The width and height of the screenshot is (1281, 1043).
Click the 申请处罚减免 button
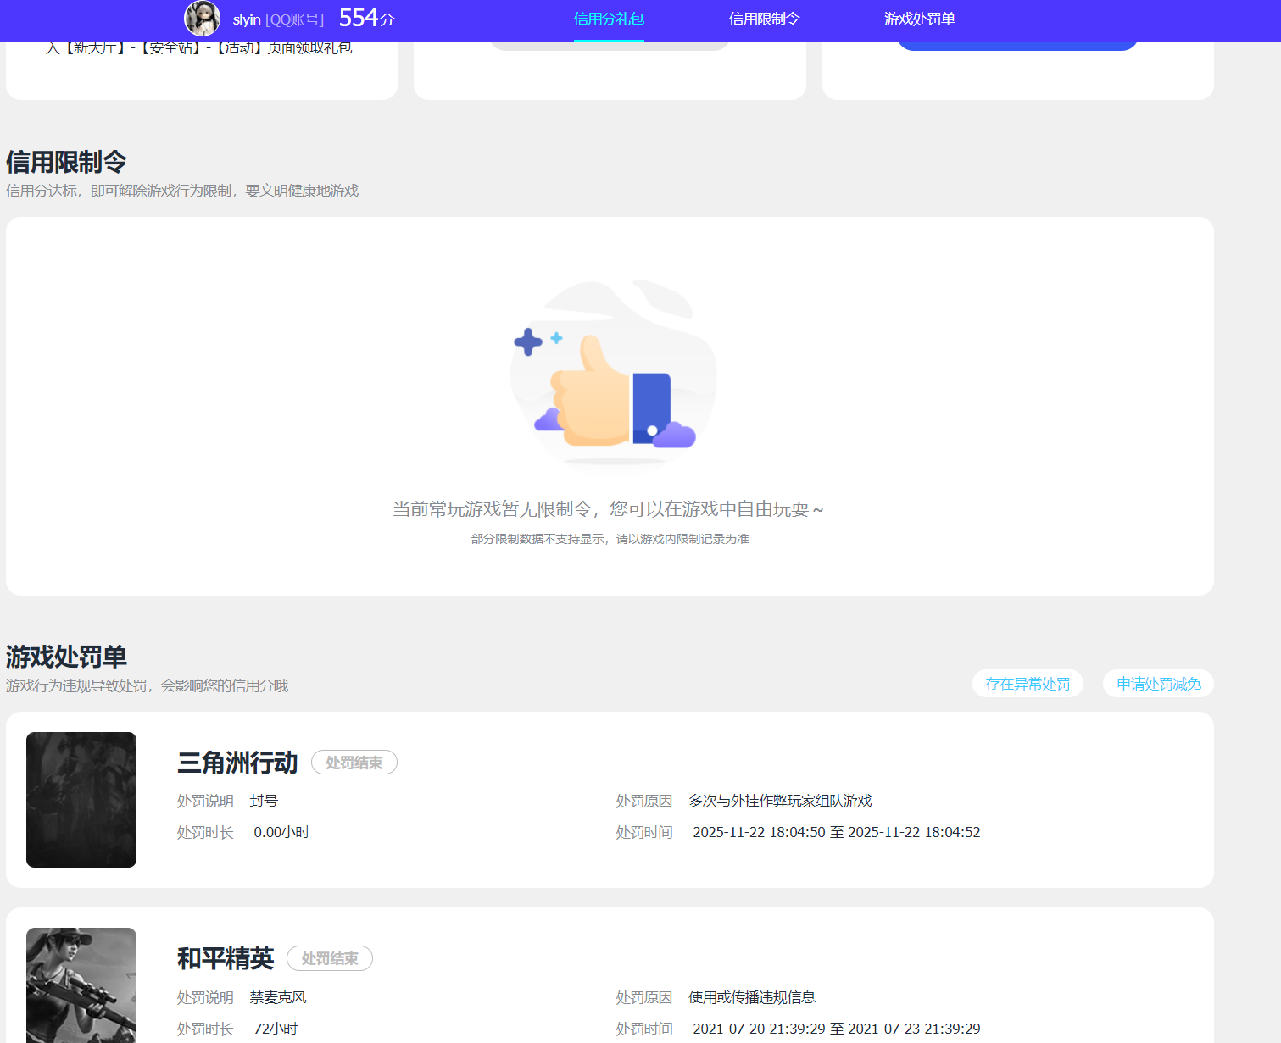(x=1157, y=684)
